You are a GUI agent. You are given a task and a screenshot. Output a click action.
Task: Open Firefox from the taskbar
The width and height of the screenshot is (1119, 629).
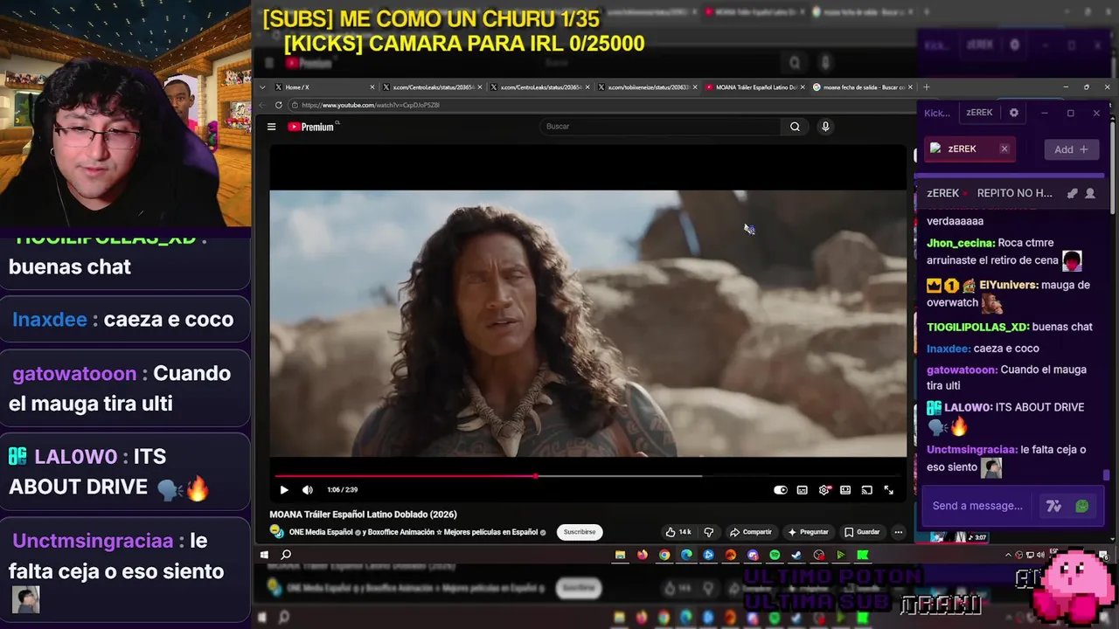tap(643, 555)
